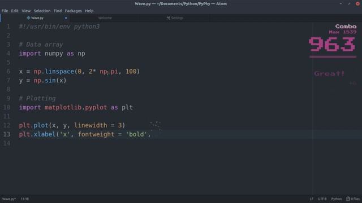362x203 pixels.
Task: Click 'matplotlib' on line 10
Action: (x=63, y=107)
